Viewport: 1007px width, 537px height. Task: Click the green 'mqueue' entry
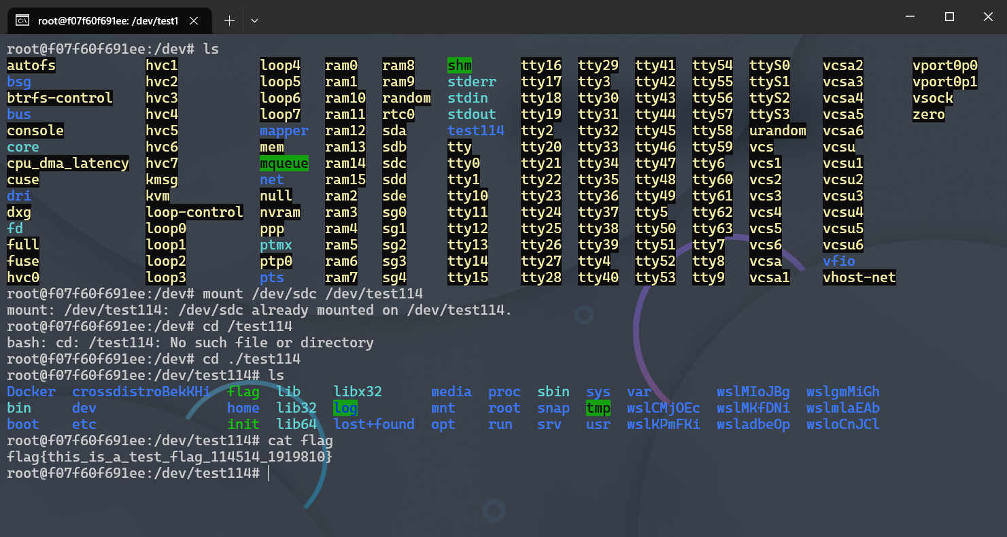(x=284, y=163)
